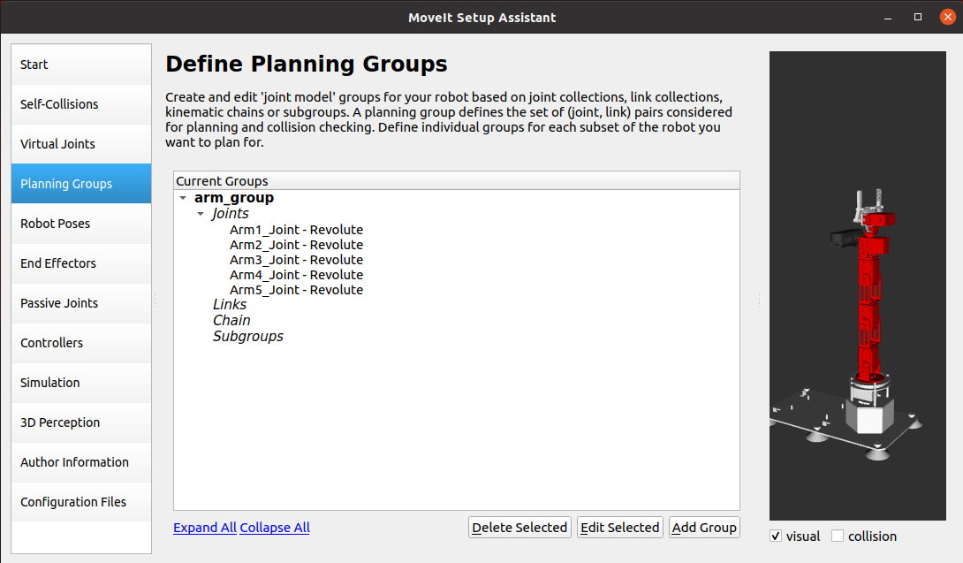This screenshot has width=963, height=563.
Task: Click the Edit Selected button
Action: coord(619,528)
